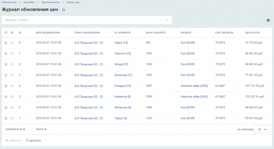Sort by 'ID элемента' column header

[x=123, y=32]
